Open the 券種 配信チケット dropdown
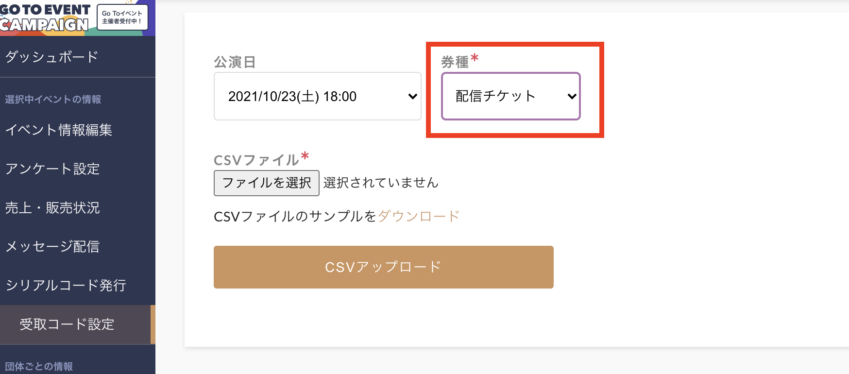The image size is (849, 374). point(510,96)
